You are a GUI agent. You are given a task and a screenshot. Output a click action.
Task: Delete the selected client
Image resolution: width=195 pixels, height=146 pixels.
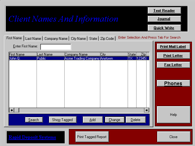(x=136, y=120)
